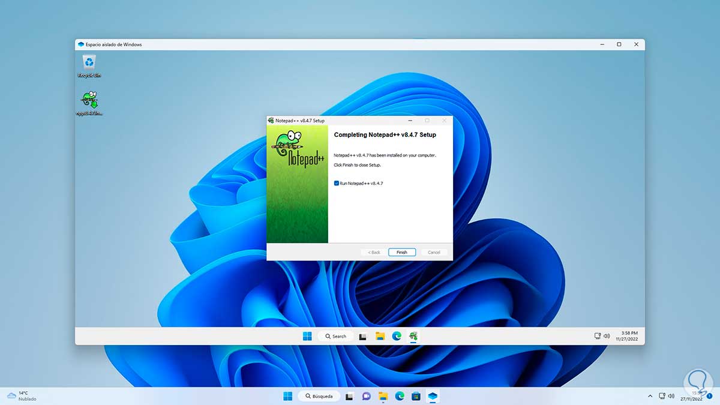Launch Microsoft Edge from the Sandbox taskbar

(x=397, y=336)
